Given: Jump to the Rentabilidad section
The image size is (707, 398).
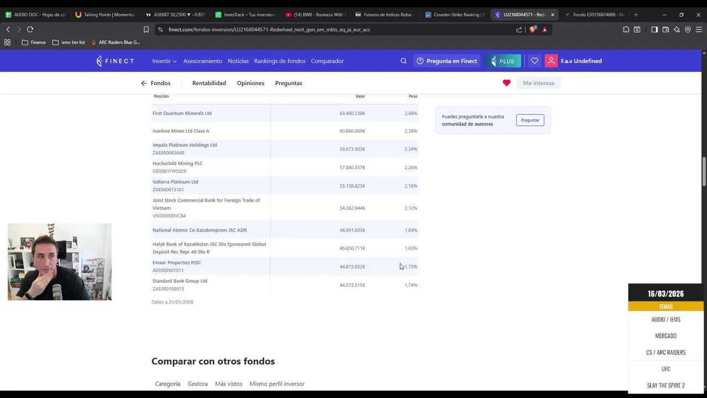Looking at the screenshot, I should click(209, 83).
